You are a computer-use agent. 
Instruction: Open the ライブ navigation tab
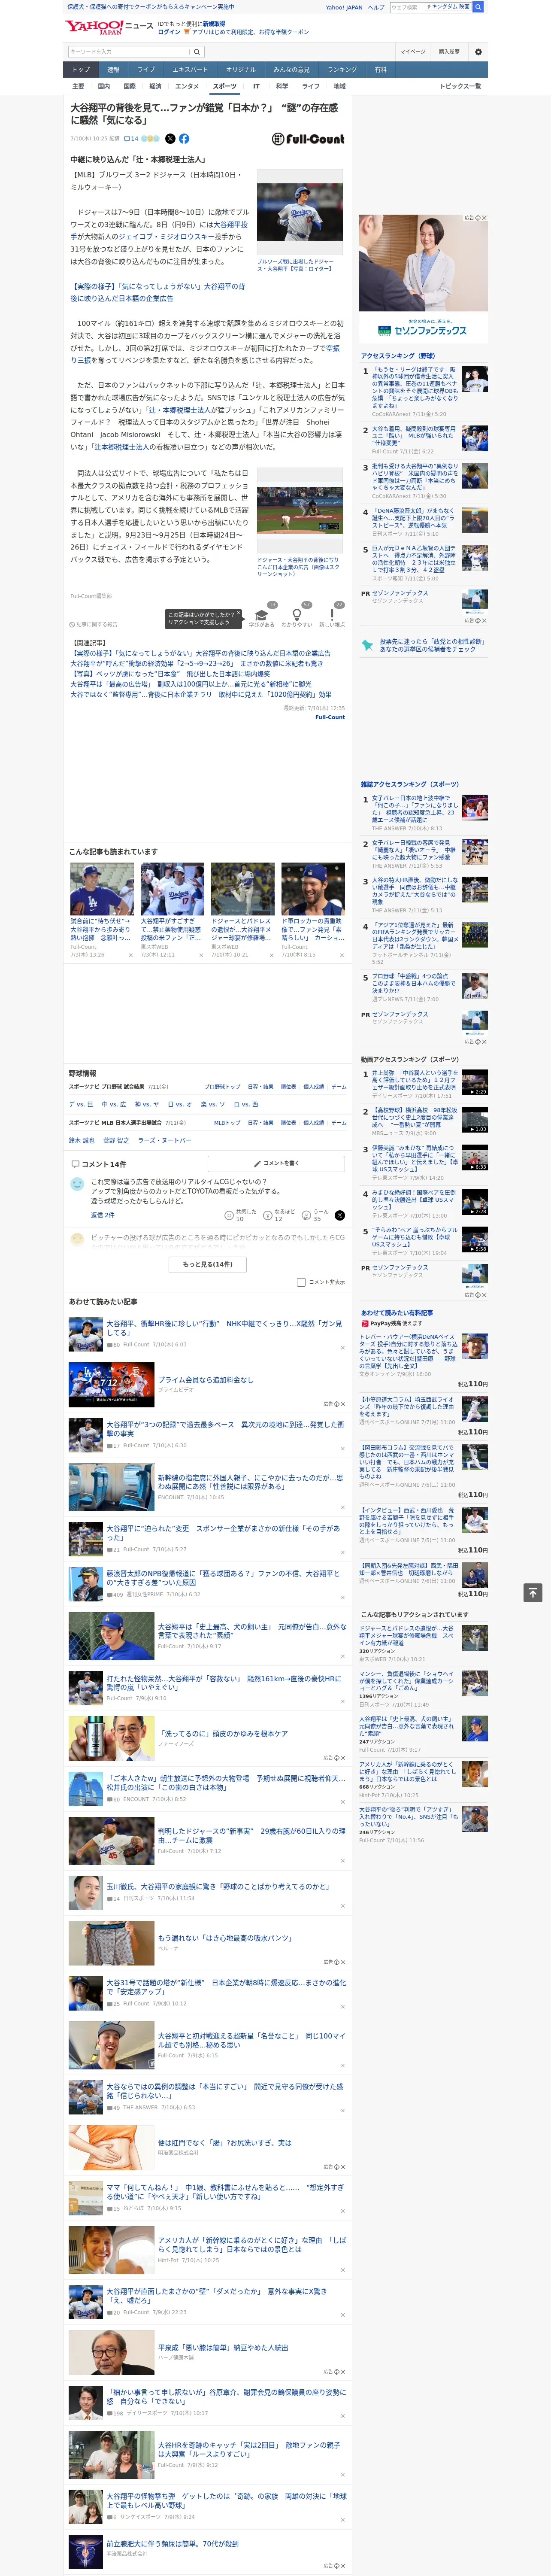pyautogui.click(x=146, y=69)
